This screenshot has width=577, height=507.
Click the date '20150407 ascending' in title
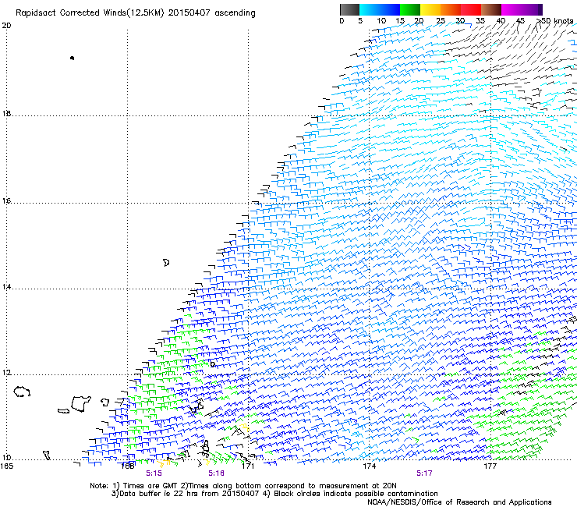[x=211, y=13]
